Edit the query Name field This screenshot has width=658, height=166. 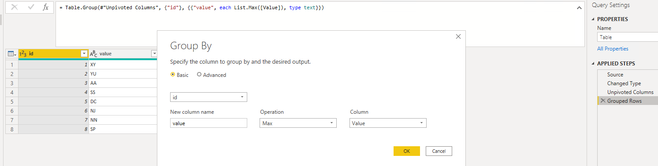pyautogui.click(x=628, y=37)
